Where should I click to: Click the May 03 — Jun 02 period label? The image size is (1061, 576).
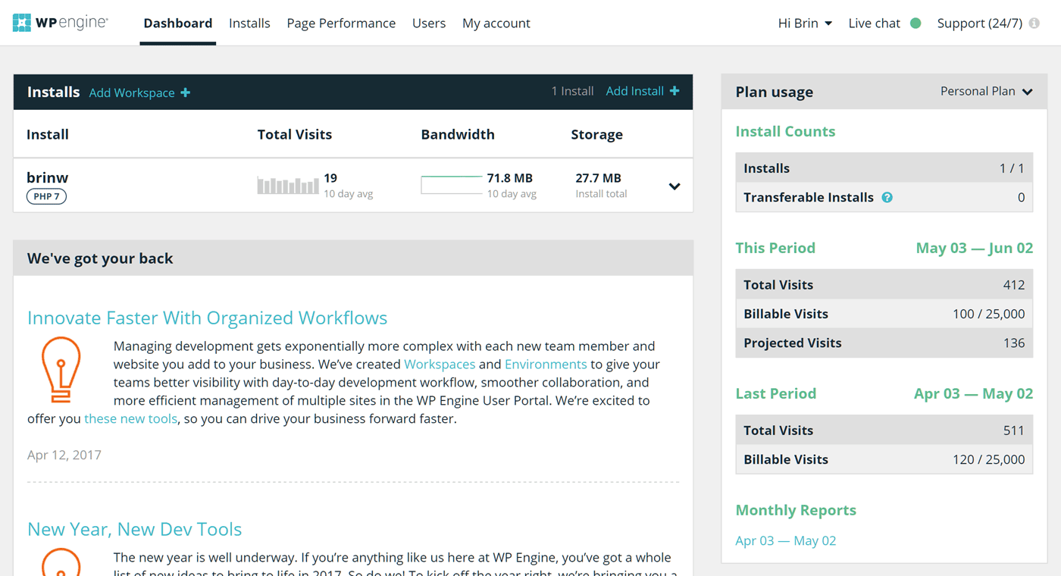[974, 248]
